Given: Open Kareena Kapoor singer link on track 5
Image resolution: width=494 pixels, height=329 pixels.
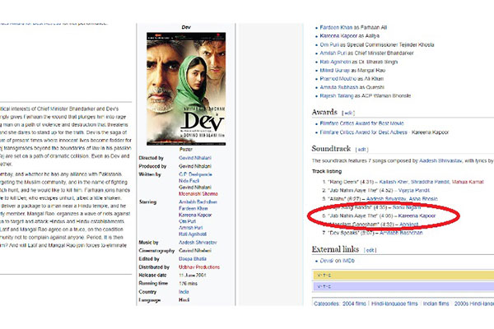Looking at the screenshot, I should pyautogui.click(x=417, y=215).
